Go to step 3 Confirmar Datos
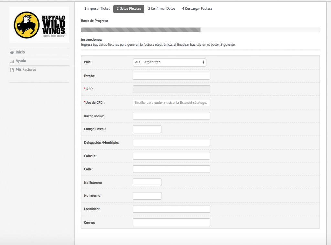Image resolution: width=331 pixels, height=245 pixels. (162, 9)
